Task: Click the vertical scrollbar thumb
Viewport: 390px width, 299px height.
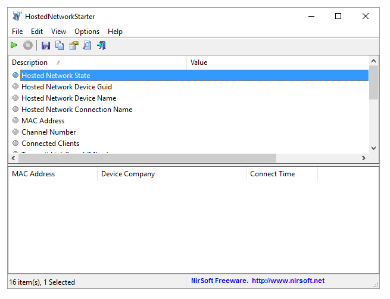Action: (x=373, y=83)
